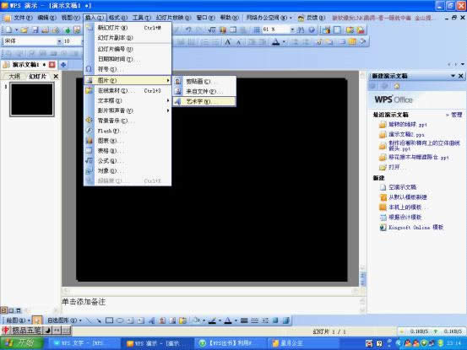The width and height of the screenshot is (467, 350).
Task: Click the line style icon in the drawing toolbar
Action: pyautogui.click(x=244, y=320)
